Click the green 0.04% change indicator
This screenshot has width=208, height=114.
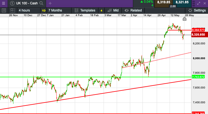click(x=147, y=2)
